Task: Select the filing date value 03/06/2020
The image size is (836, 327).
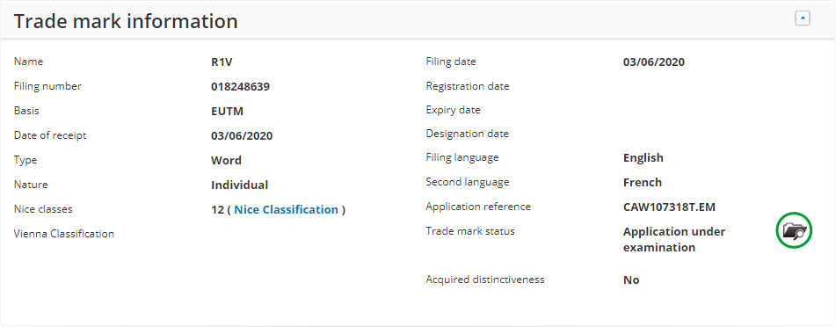Action: 654,62
